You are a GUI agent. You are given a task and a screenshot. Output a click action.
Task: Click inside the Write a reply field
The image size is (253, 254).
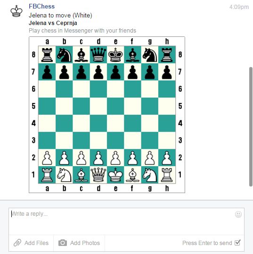coord(126,221)
